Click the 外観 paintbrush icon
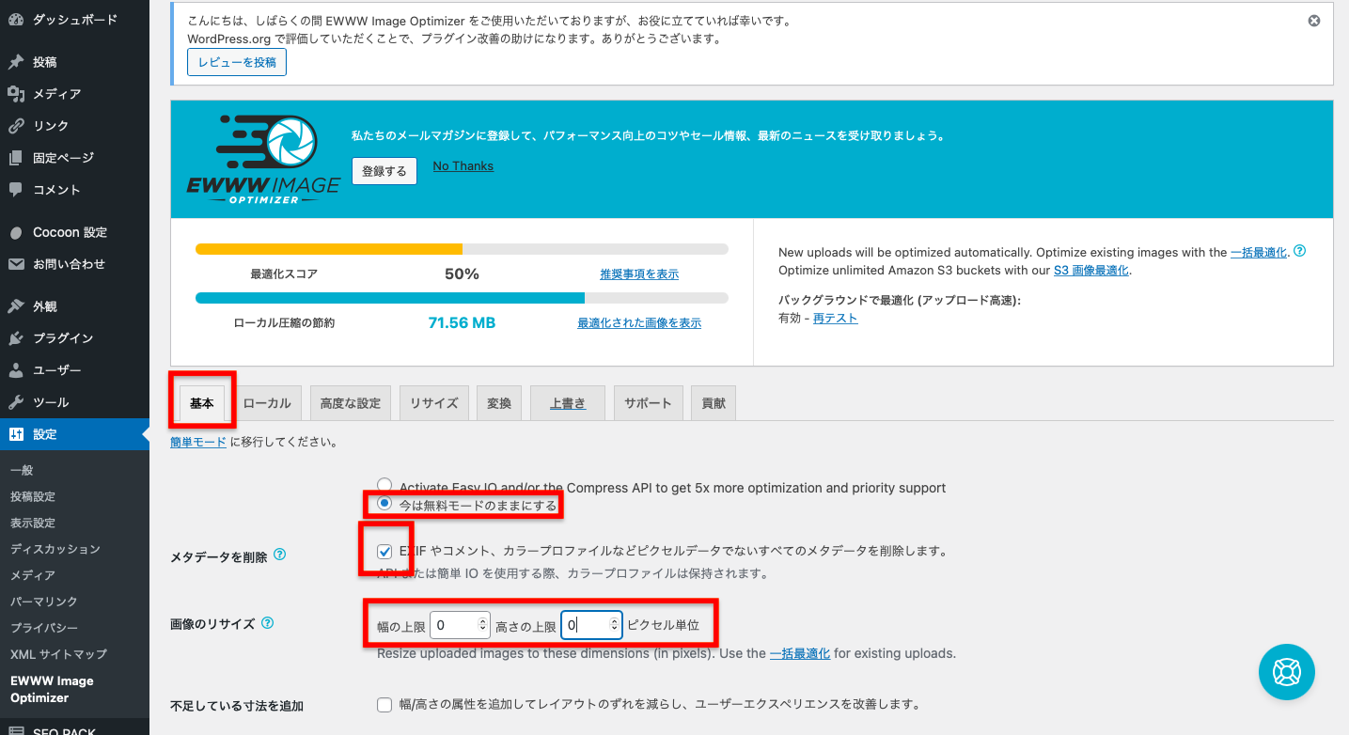 coord(16,306)
